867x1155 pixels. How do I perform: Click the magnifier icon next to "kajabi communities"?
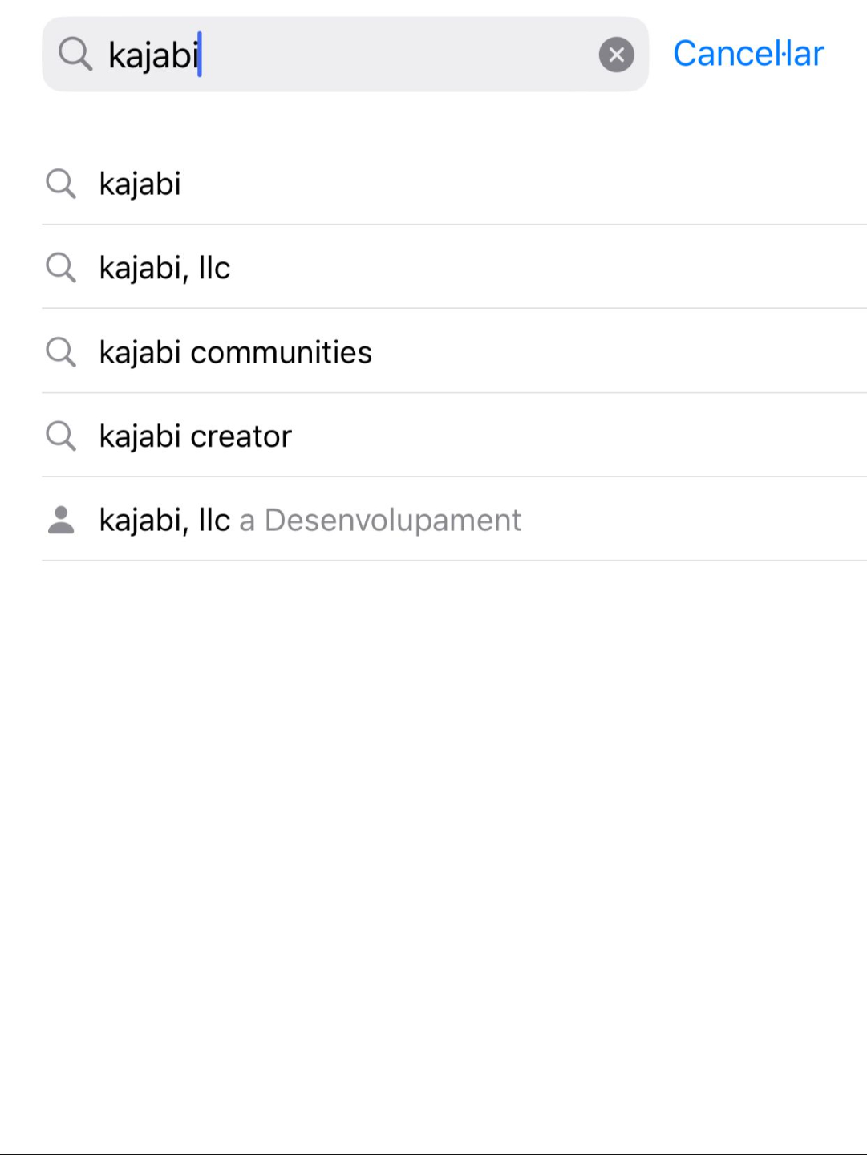[61, 351]
